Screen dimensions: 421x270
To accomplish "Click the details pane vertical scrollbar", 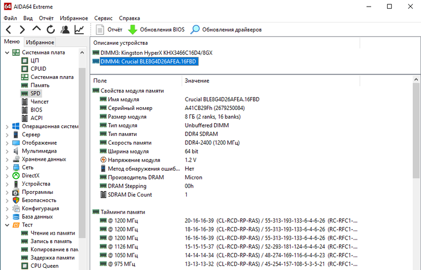I will (x=416, y=131).
